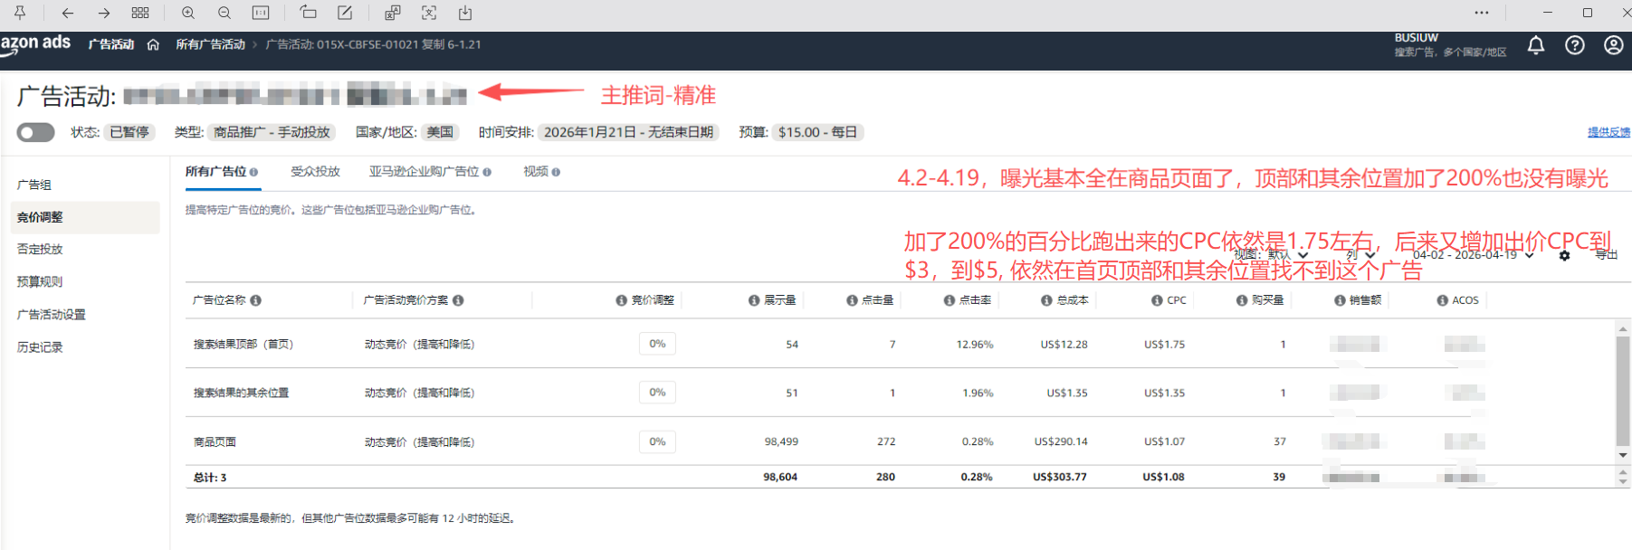The image size is (1632, 550).
Task: Expand the 视图: 默认 view dropdown
Action: [1272, 255]
